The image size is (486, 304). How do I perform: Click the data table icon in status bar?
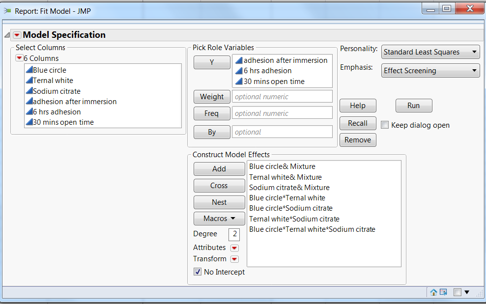coord(443,292)
